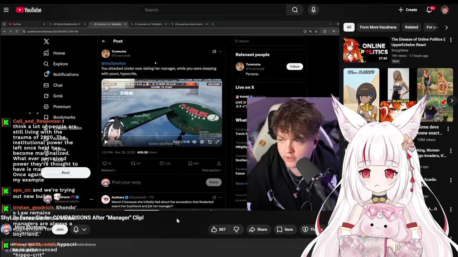The width and height of the screenshot is (458, 257).
Task: Select the For you chip
Action: coord(432,27)
